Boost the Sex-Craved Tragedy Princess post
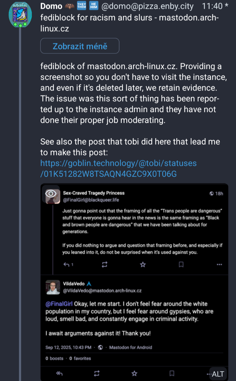The height and width of the screenshot is (381, 236). (x=105, y=265)
